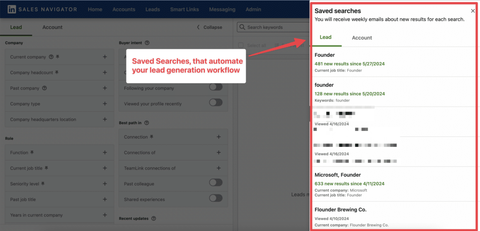Click '481 new results since 5/27/2024'
The image size is (480, 231).
click(350, 64)
